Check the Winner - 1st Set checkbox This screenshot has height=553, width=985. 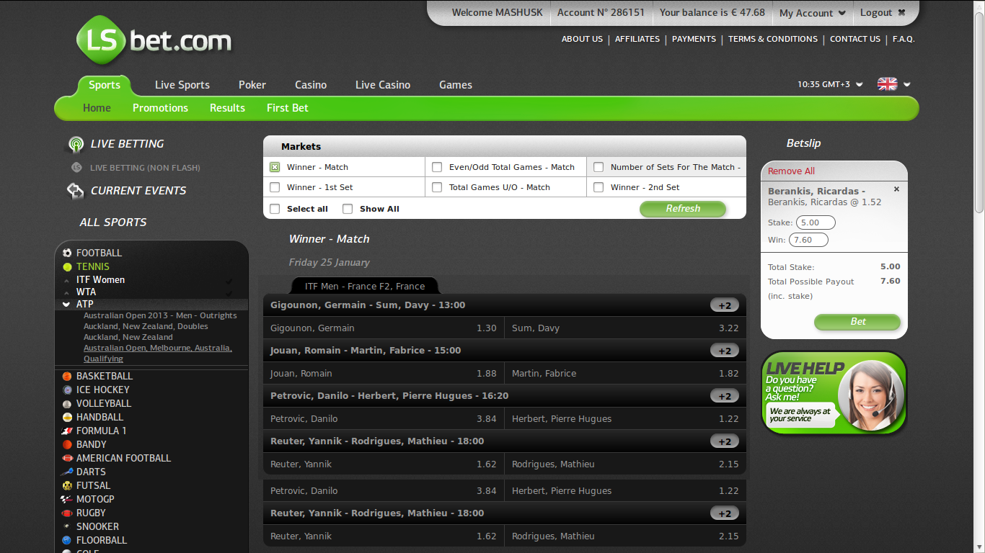tap(275, 187)
